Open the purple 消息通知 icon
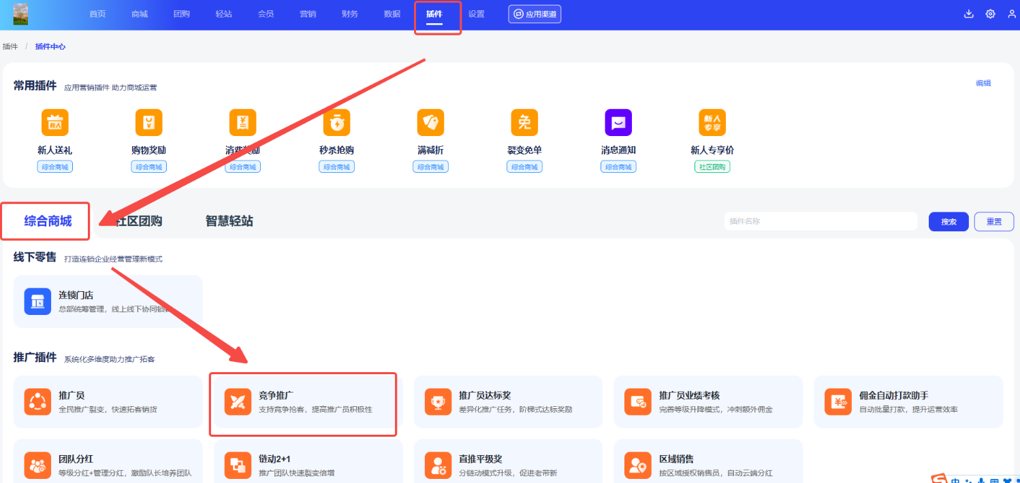The width and height of the screenshot is (1020, 483). tap(618, 122)
